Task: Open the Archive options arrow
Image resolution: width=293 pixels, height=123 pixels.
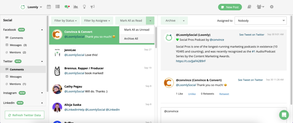Action: (183, 20)
